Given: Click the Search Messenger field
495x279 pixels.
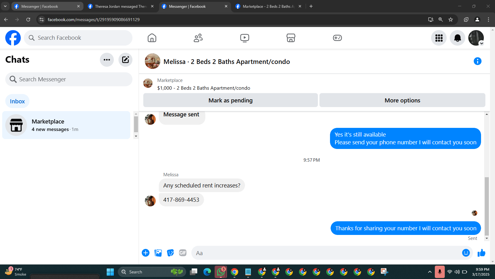Looking at the screenshot, I should tap(69, 79).
